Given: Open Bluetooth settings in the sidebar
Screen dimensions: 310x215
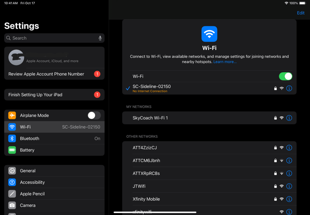Looking at the screenshot, I should [55, 139].
